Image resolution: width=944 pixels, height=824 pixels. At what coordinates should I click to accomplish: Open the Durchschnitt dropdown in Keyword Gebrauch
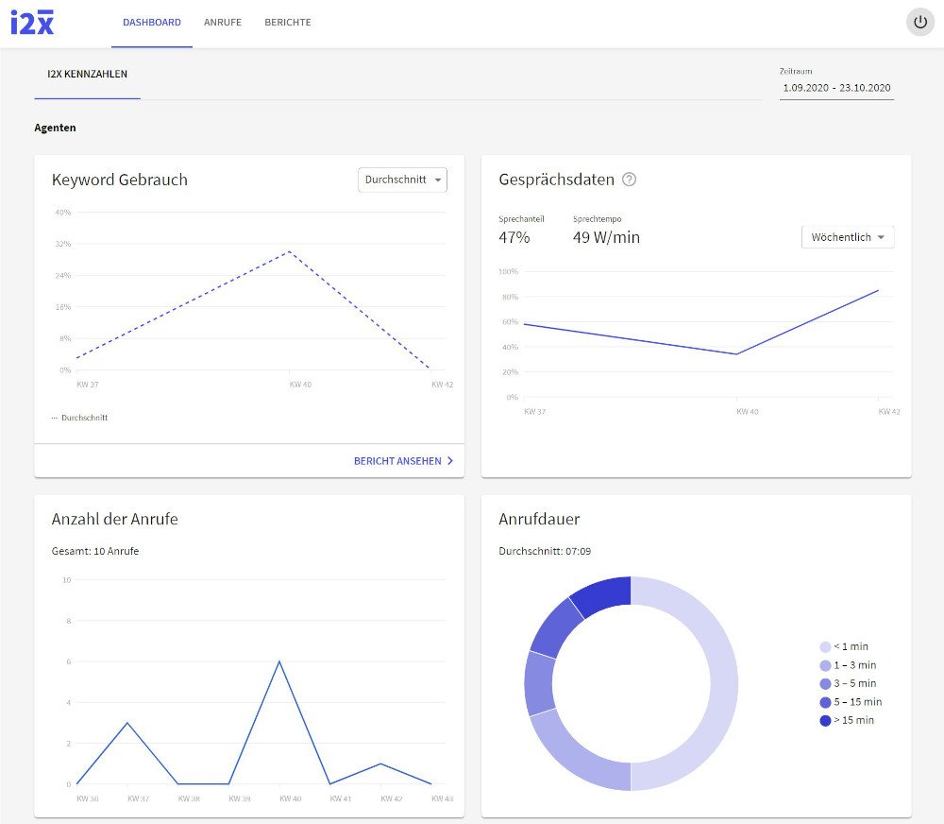403,180
